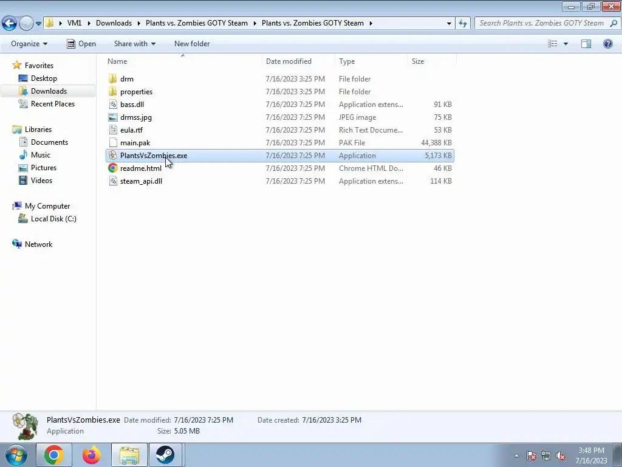Select the eula.rtf document icon
622x467 pixels.
tap(112, 130)
